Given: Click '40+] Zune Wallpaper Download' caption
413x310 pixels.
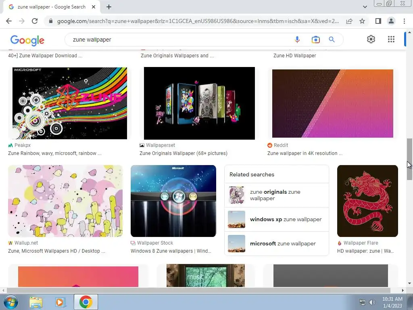Looking at the screenshot, I should (45, 56).
